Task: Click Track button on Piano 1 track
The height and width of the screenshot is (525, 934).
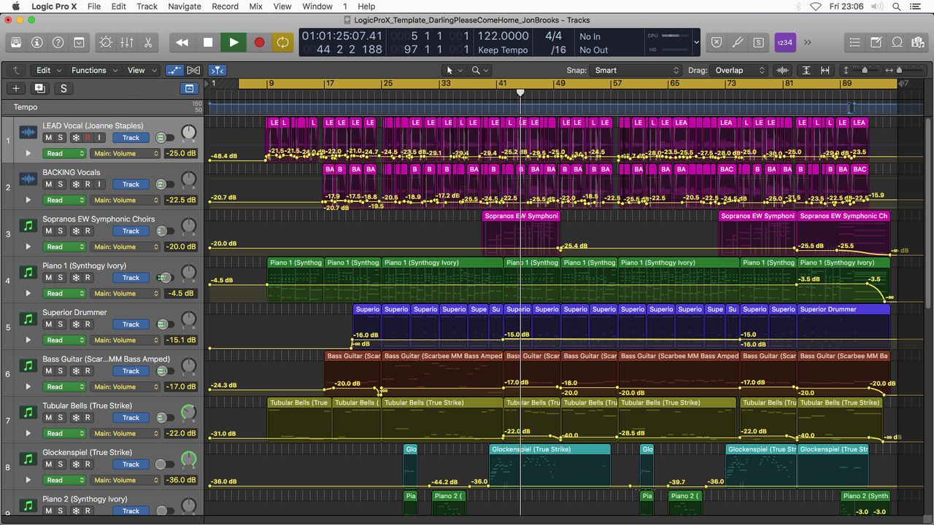Action: (x=131, y=278)
